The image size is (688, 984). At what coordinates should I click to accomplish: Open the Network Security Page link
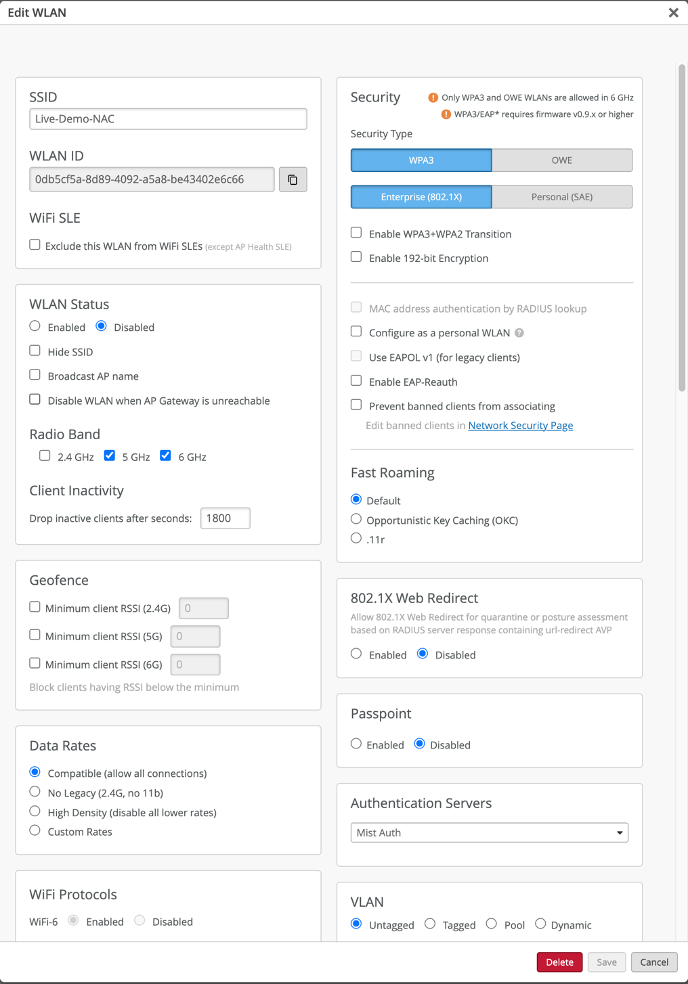click(x=520, y=425)
